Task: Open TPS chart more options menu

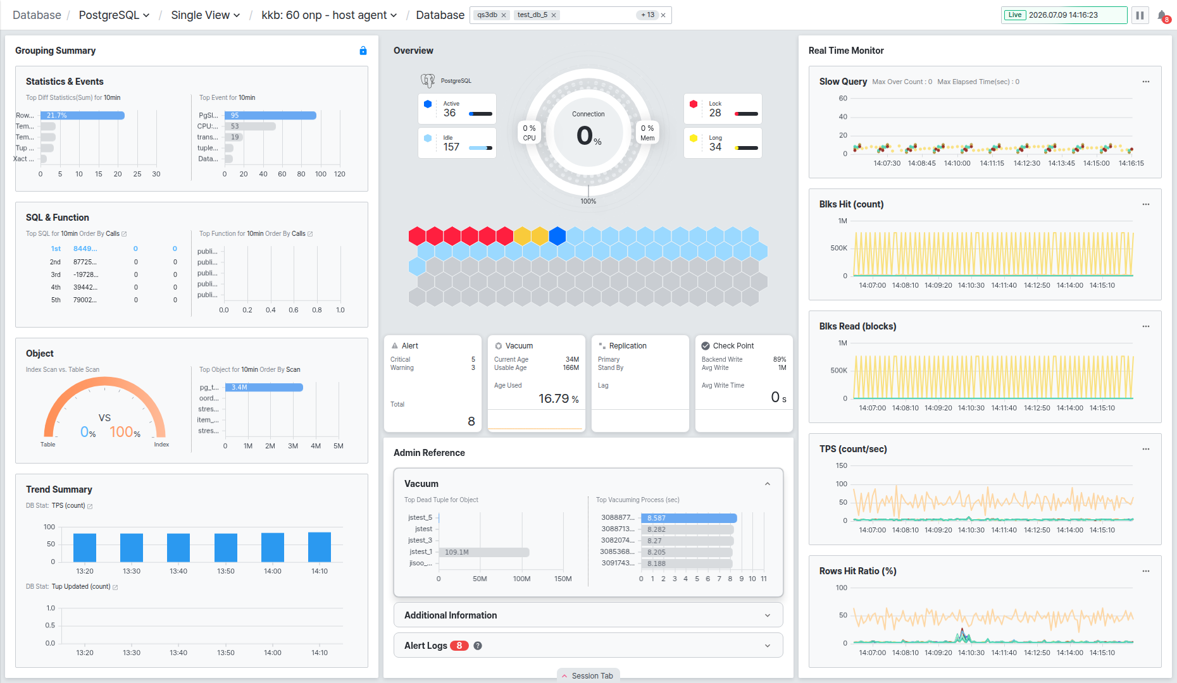Action: tap(1145, 449)
